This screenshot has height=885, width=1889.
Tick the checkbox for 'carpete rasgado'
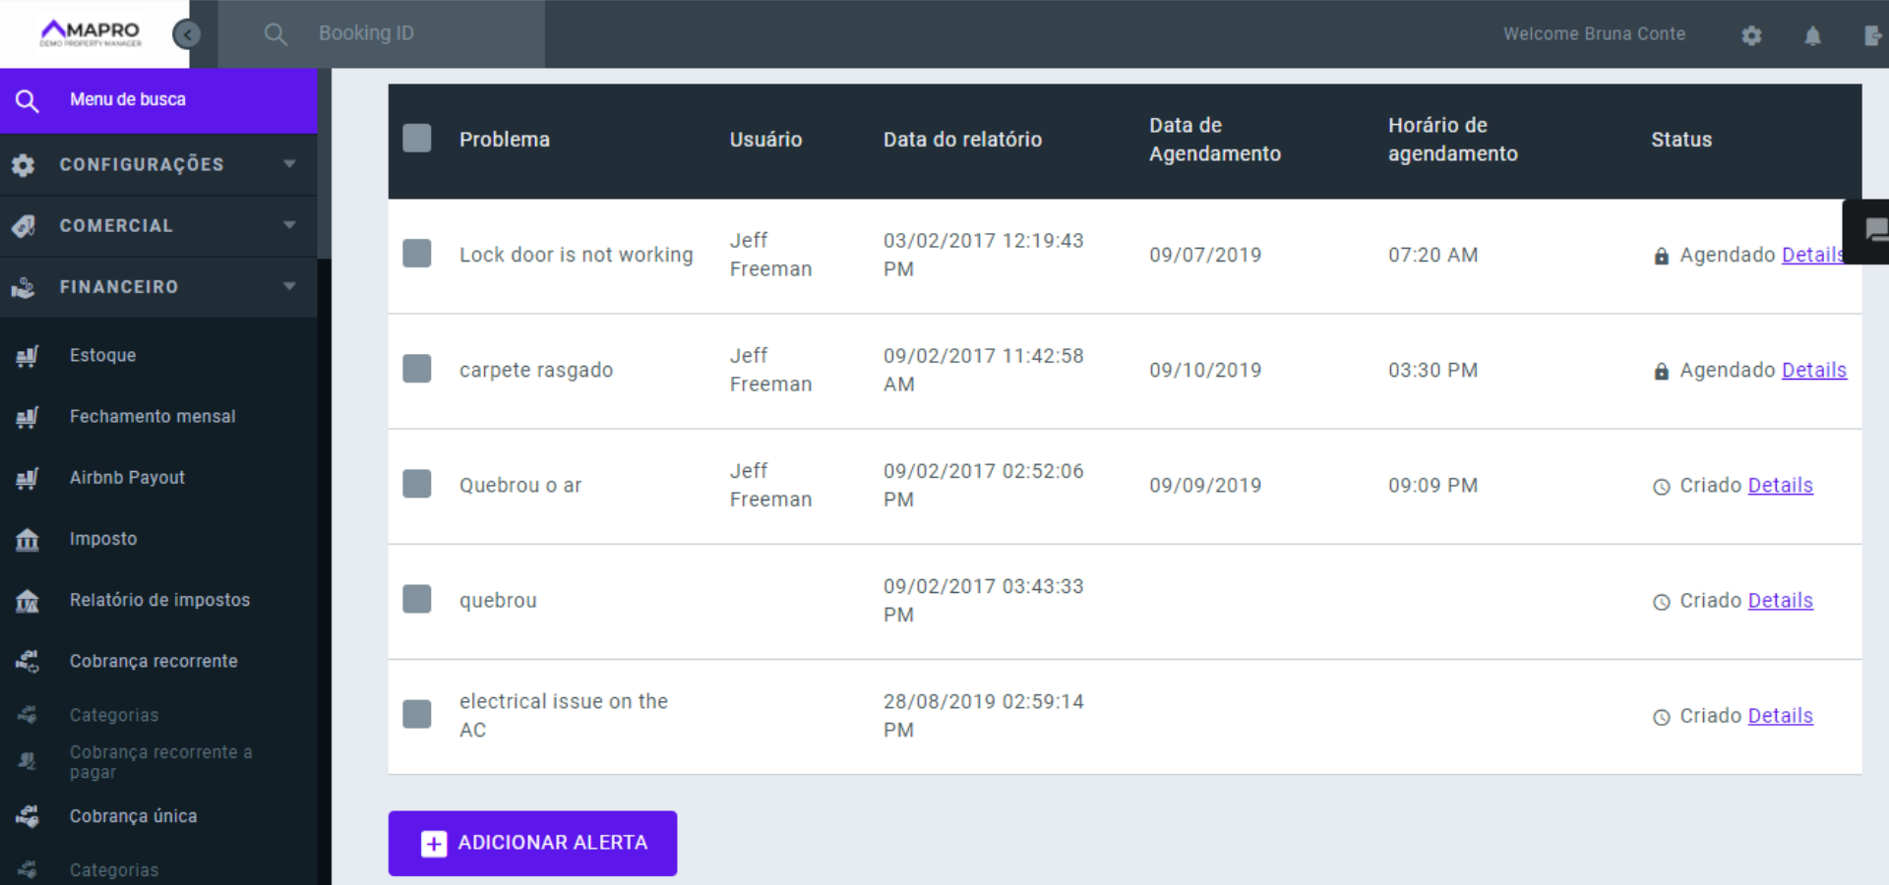click(x=417, y=369)
